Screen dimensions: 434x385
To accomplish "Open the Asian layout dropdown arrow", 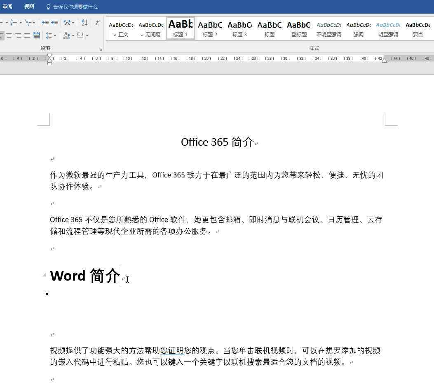I will pyautogui.click(x=73, y=23).
